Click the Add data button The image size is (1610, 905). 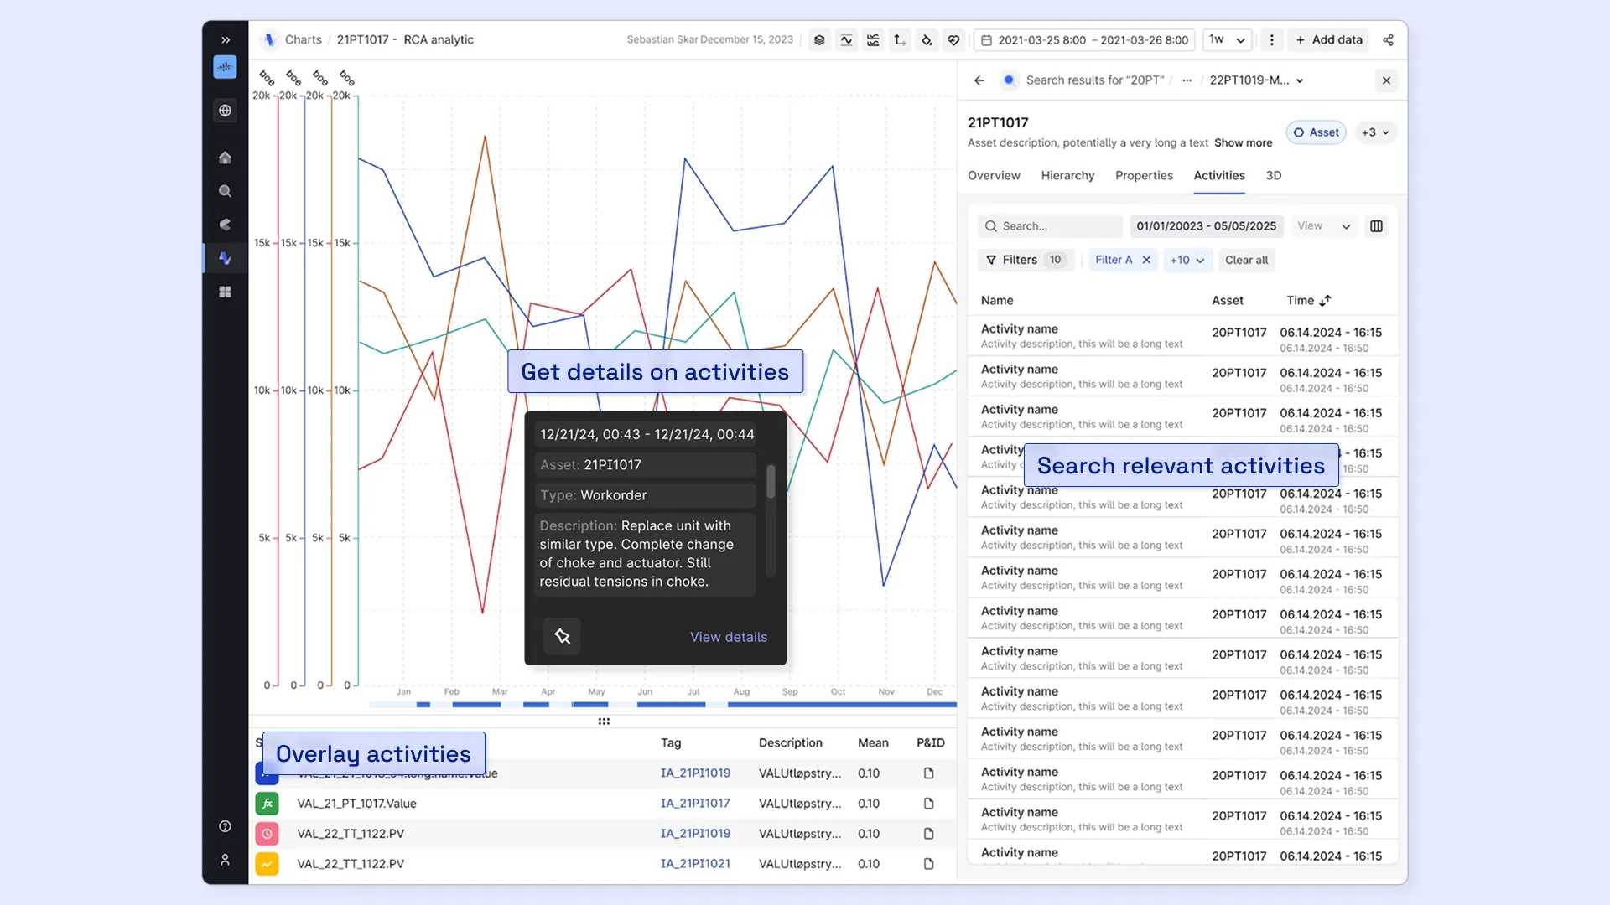(1329, 40)
